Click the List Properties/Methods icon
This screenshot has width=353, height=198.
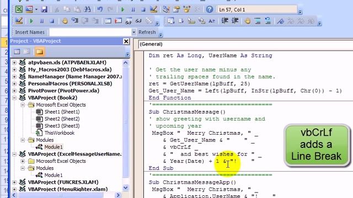pyautogui.click(x=171, y=21)
